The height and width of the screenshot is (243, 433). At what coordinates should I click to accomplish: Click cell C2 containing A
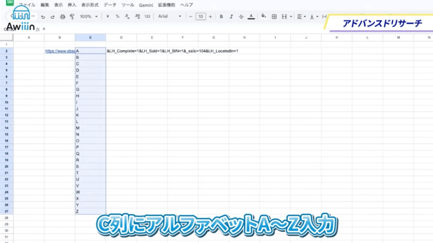90,51
